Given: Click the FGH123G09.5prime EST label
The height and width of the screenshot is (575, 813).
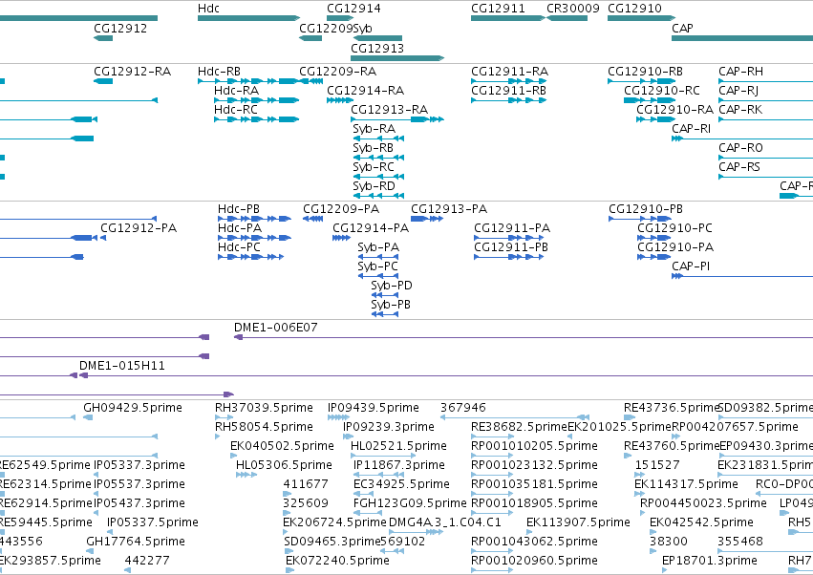Looking at the screenshot, I should (410, 503).
